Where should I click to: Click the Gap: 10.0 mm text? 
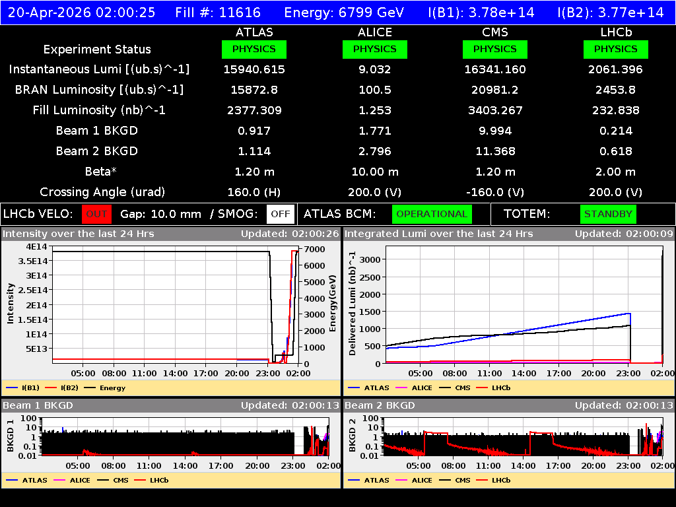(x=160, y=215)
